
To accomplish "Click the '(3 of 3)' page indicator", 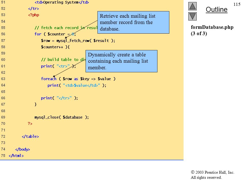I will 199,33.
